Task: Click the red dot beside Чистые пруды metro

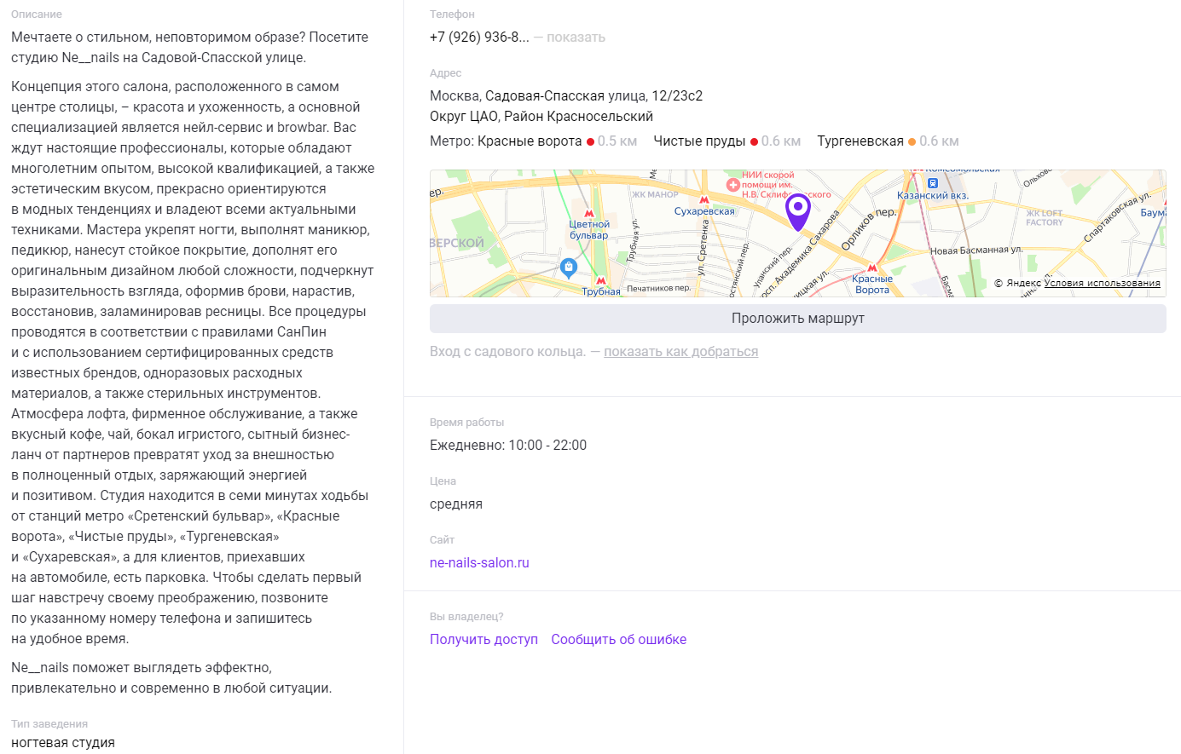Action: click(x=754, y=141)
